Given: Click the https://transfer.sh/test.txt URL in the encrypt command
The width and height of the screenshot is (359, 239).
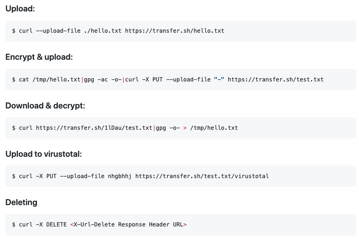Looking at the screenshot, I should pos(276,80).
